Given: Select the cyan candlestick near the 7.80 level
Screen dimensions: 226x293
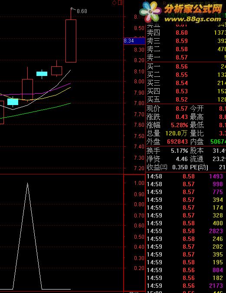Looking at the screenshot, I should pyautogui.click(x=13, y=102).
